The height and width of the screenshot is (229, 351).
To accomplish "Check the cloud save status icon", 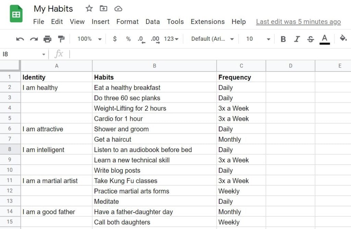I will (x=118, y=9).
